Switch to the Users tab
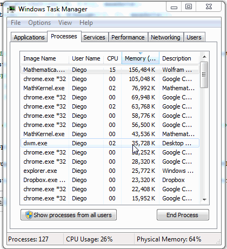Screen dimensions: 227x249 pos(194,37)
